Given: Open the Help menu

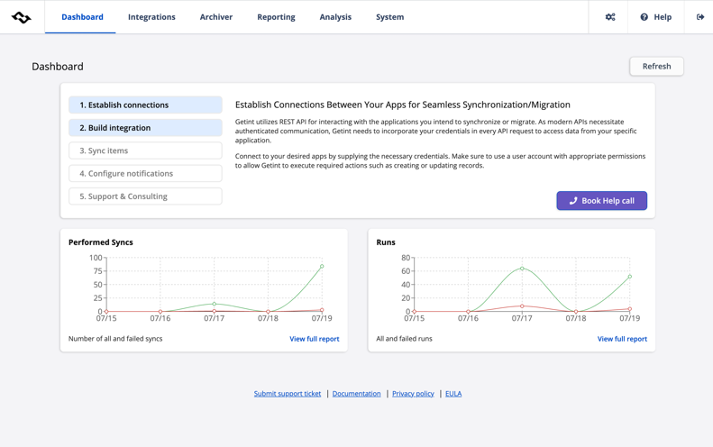Looking at the screenshot, I should pyautogui.click(x=655, y=17).
